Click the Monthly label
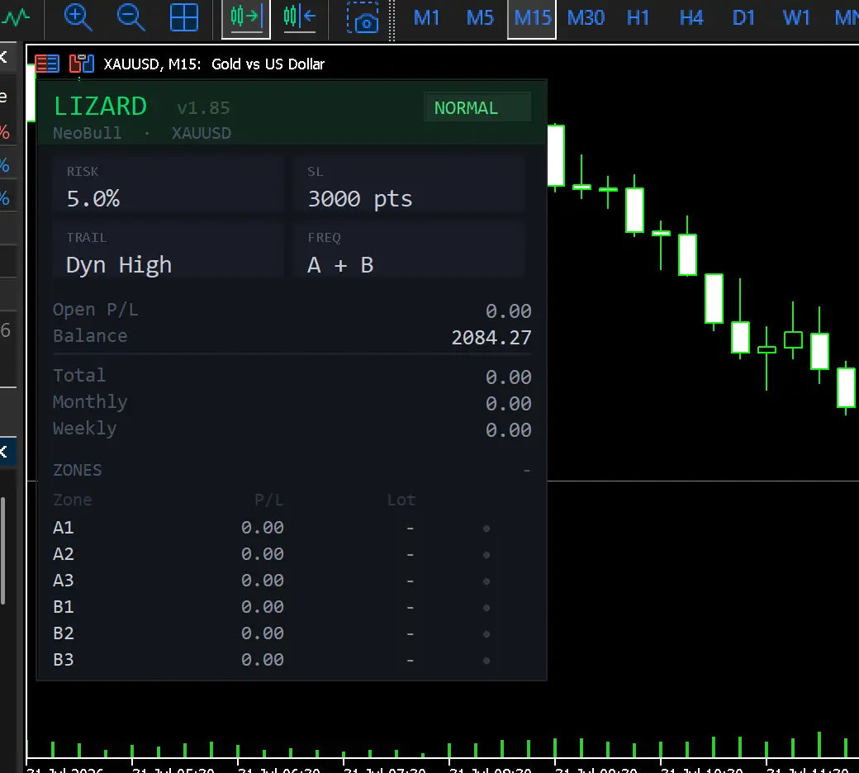The height and width of the screenshot is (773, 859). click(90, 402)
